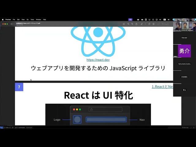Image resolution: width=196 pixels, height=147 pixels.
Task: Open the Preview app menu
Action: (x=8, y=20)
